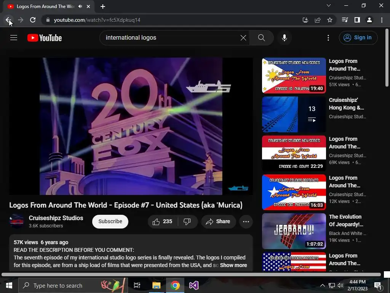Screen dimensions: 390x293
Task: Show hidden tray icons chevron
Action: 322,285
